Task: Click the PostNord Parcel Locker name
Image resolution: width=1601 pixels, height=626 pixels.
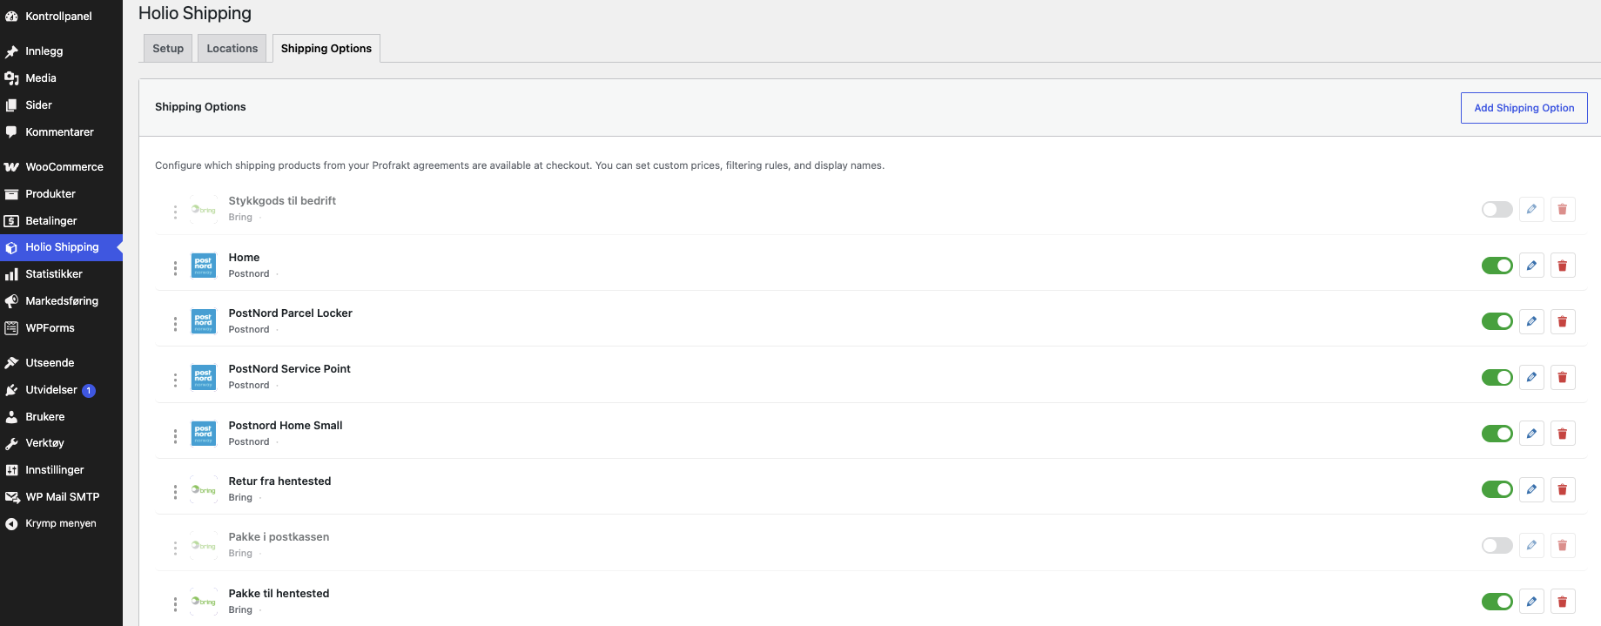Action: [x=290, y=313]
